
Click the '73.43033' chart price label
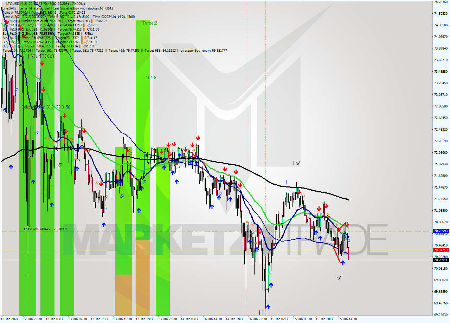pyautogui.click(x=42, y=56)
